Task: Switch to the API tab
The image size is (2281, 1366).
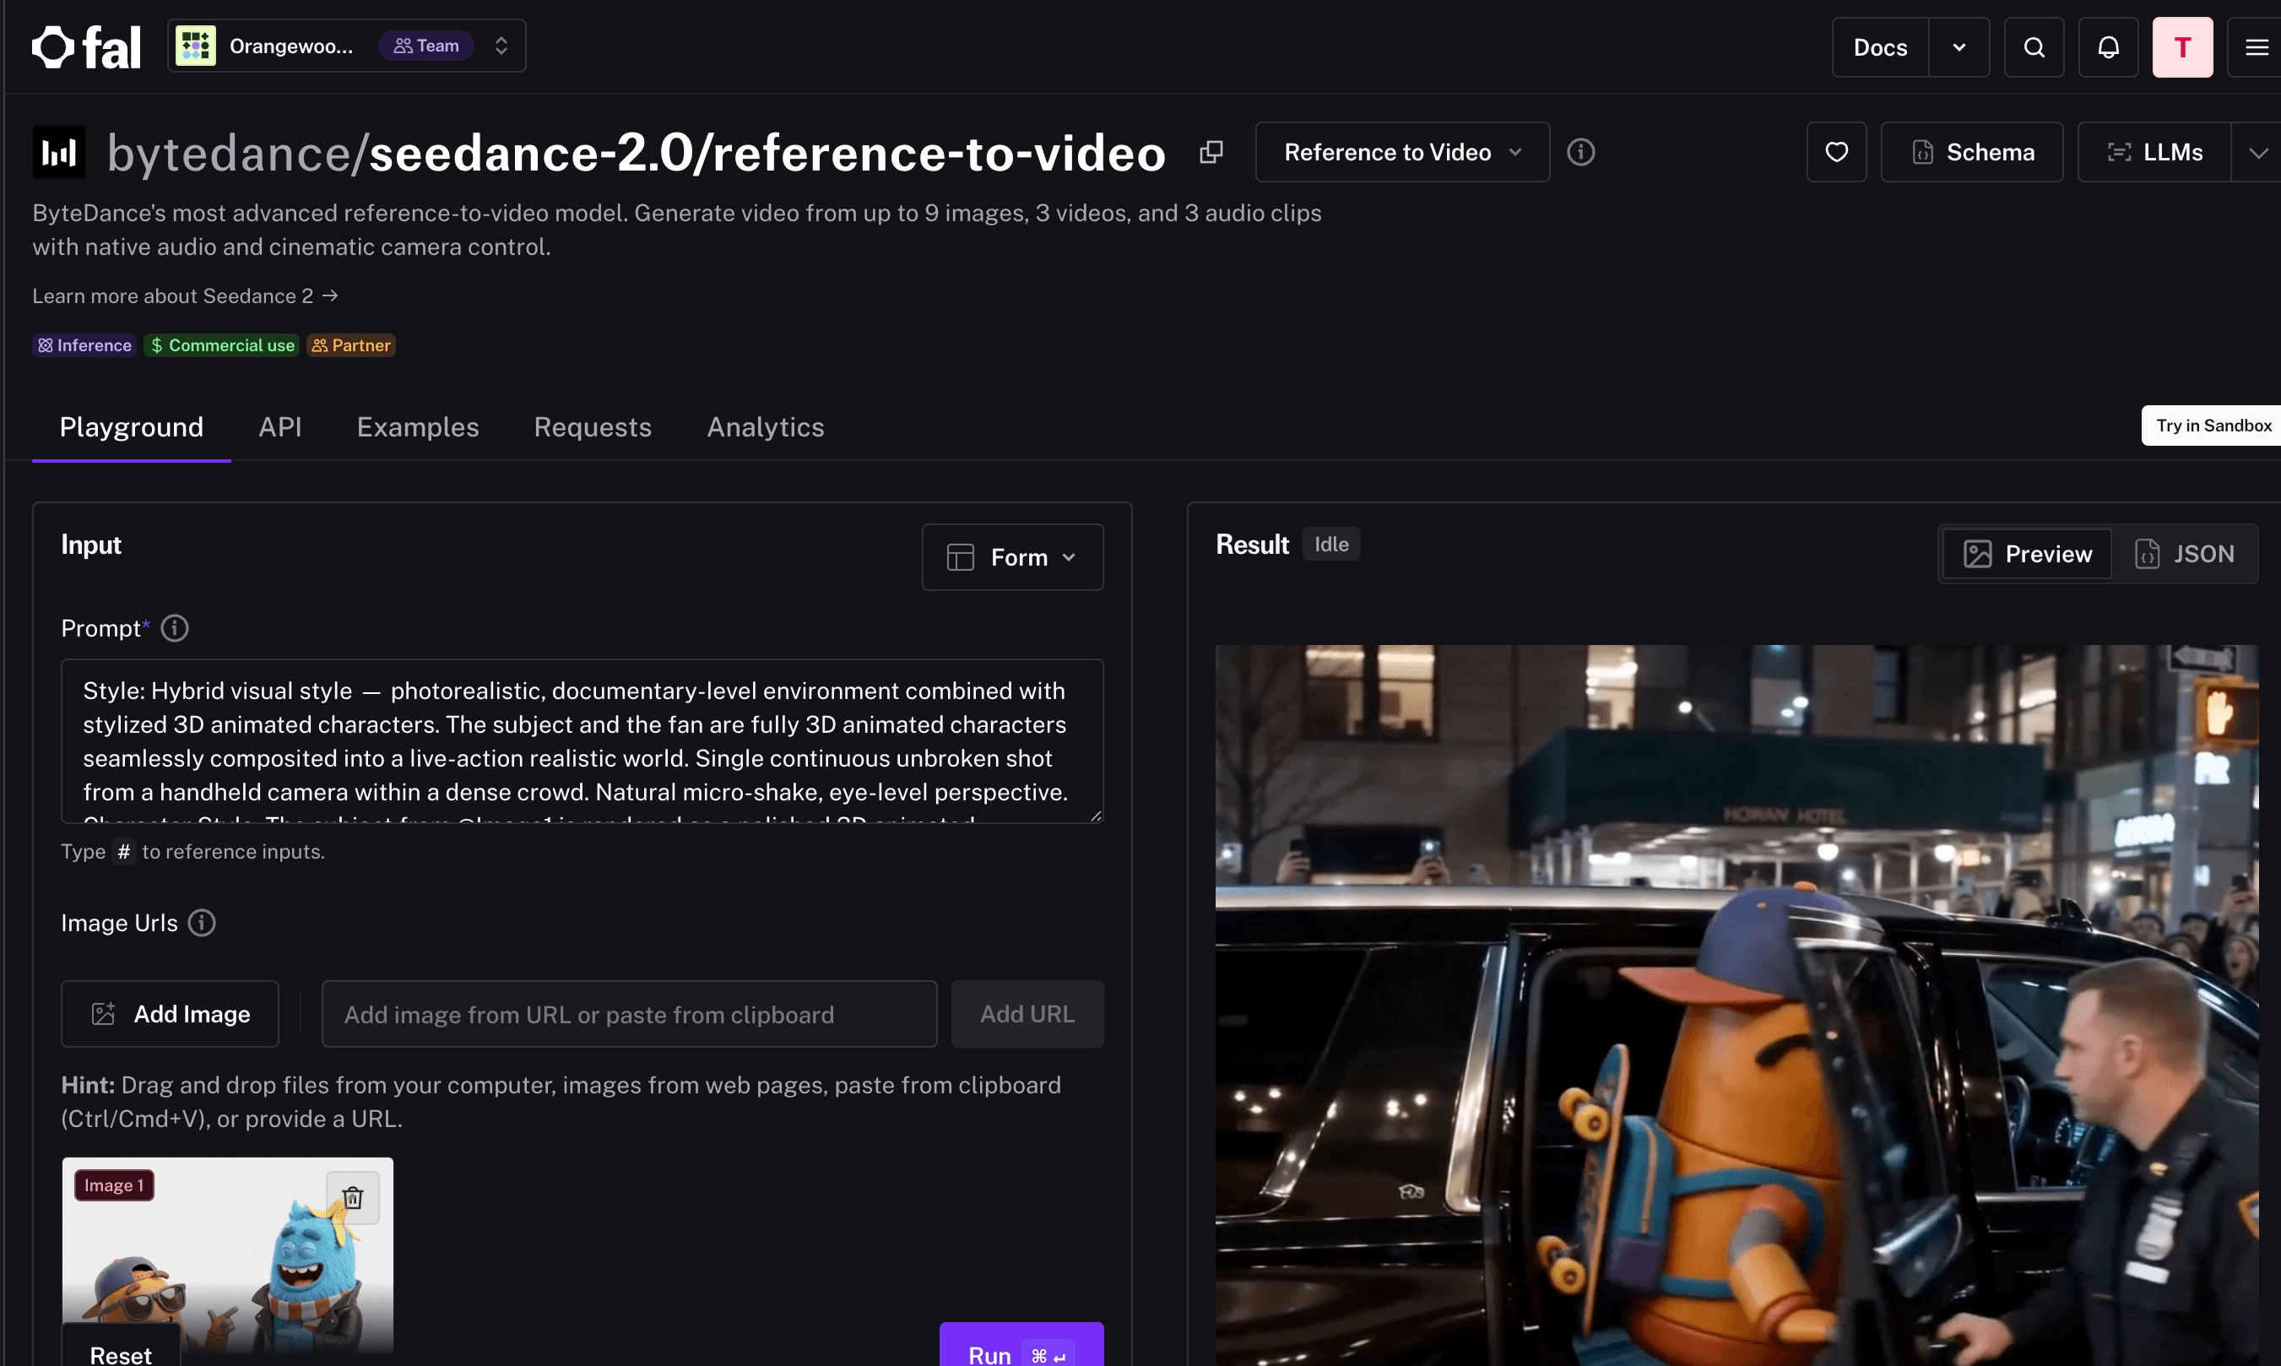Action: (x=279, y=427)
